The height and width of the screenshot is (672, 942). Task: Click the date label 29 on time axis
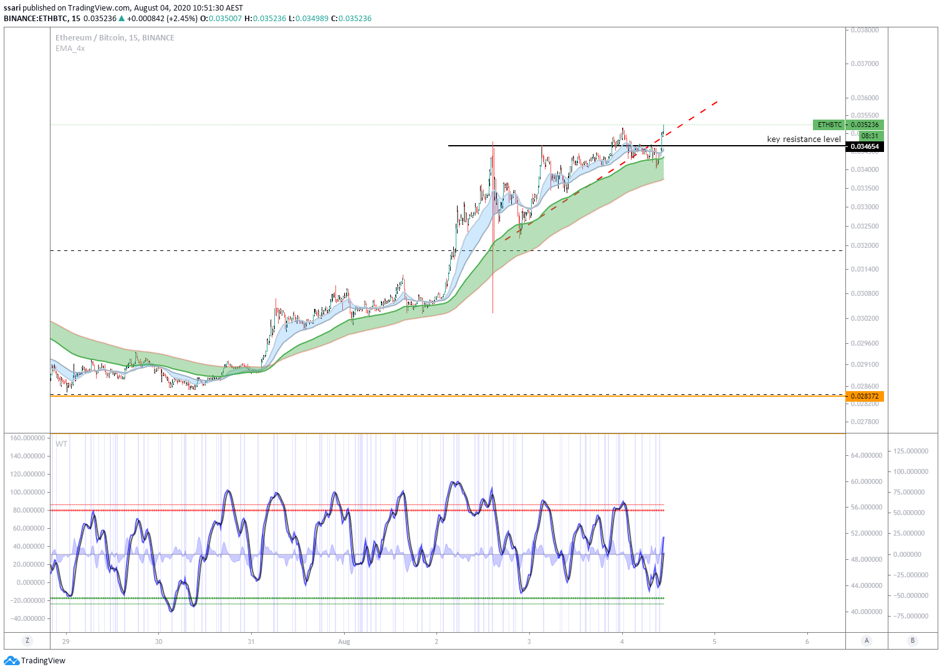click(x=66, y=641)
